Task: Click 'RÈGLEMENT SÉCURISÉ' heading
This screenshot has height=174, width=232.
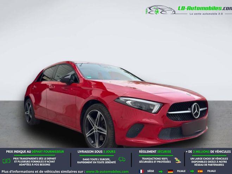Action: pos(155,152)
